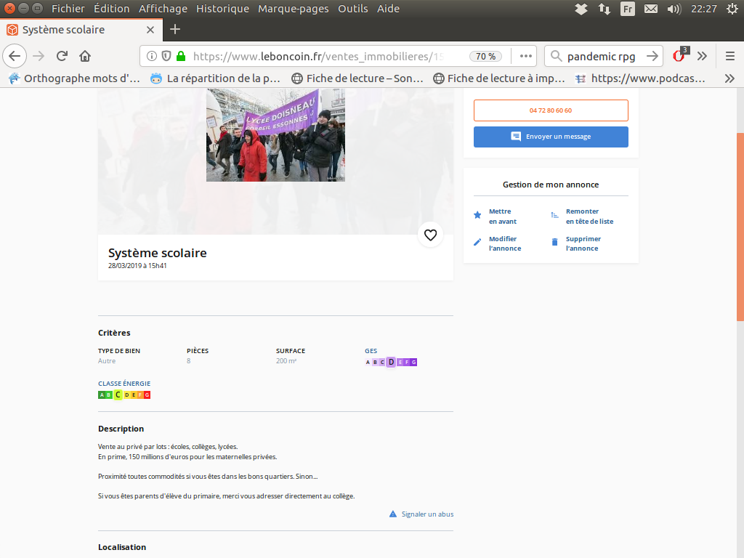Image resolution: width=744 pixels, height=558 pixels.
Task: Click 'Envoyer un message' button
Action: [x=551, y=137]
